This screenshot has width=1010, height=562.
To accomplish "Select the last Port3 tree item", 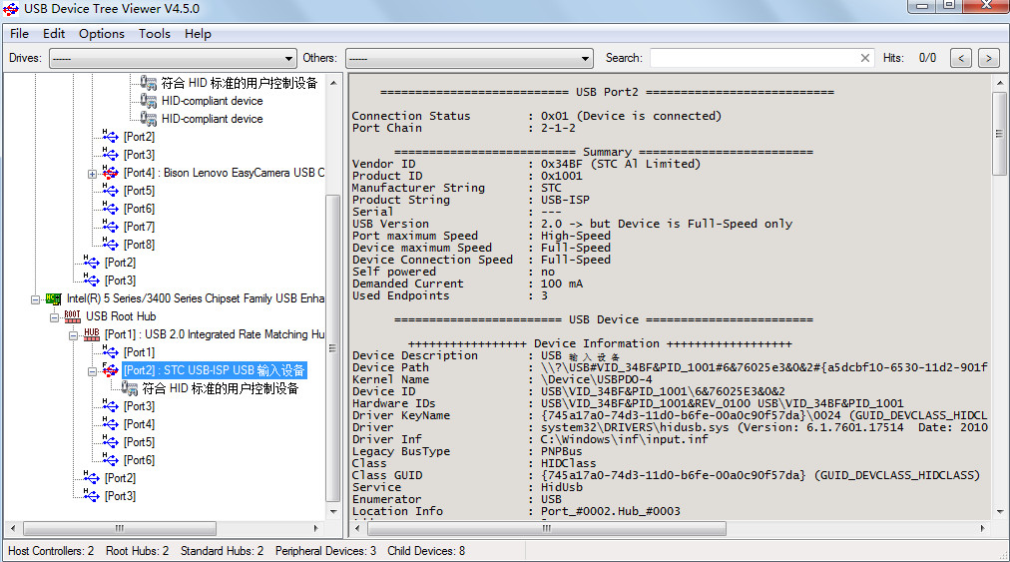I will 120,496.
